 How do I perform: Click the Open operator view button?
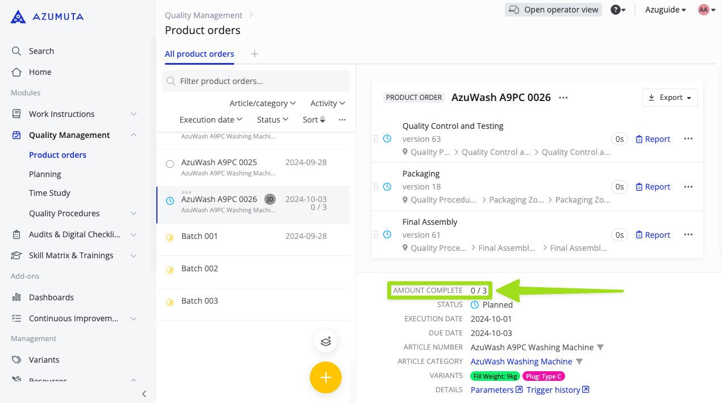(553, 9)
